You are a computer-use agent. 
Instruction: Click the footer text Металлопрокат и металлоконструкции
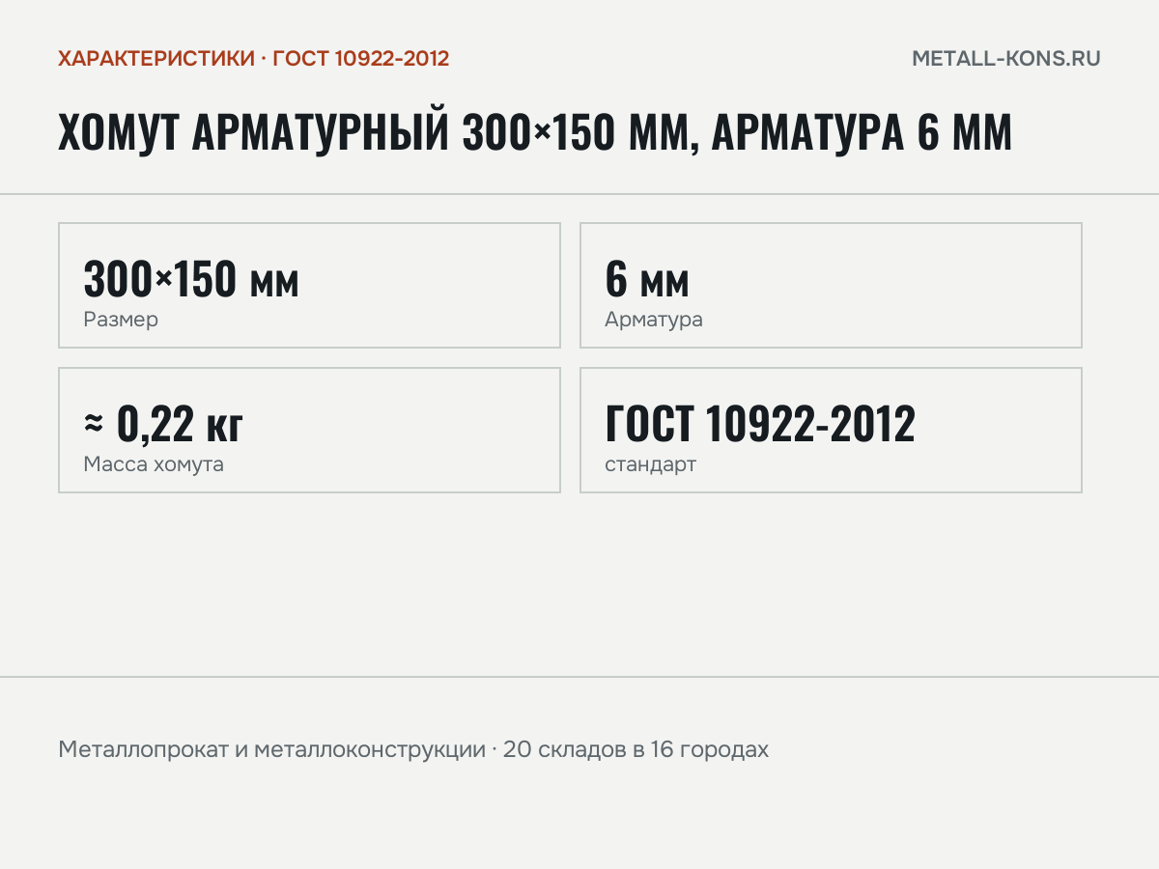click(271, 749)
